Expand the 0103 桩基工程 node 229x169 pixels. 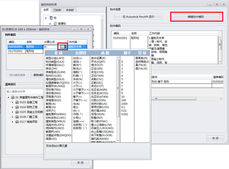coord(12,102)
